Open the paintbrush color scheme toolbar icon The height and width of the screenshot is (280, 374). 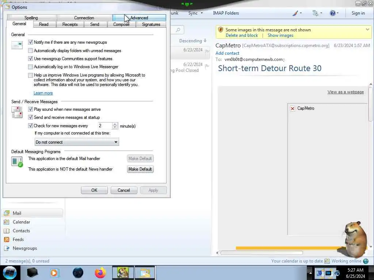point(295,13)
